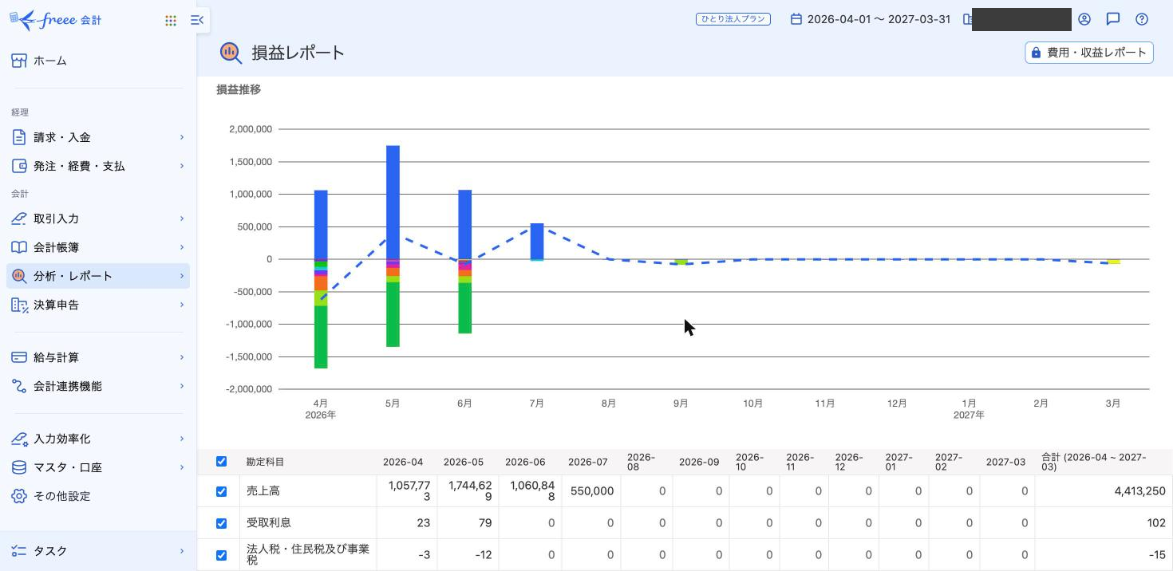Uncheck the 売上高 row checkbox
Screen dimensions: 1173x571
click(x=221, y=491)
